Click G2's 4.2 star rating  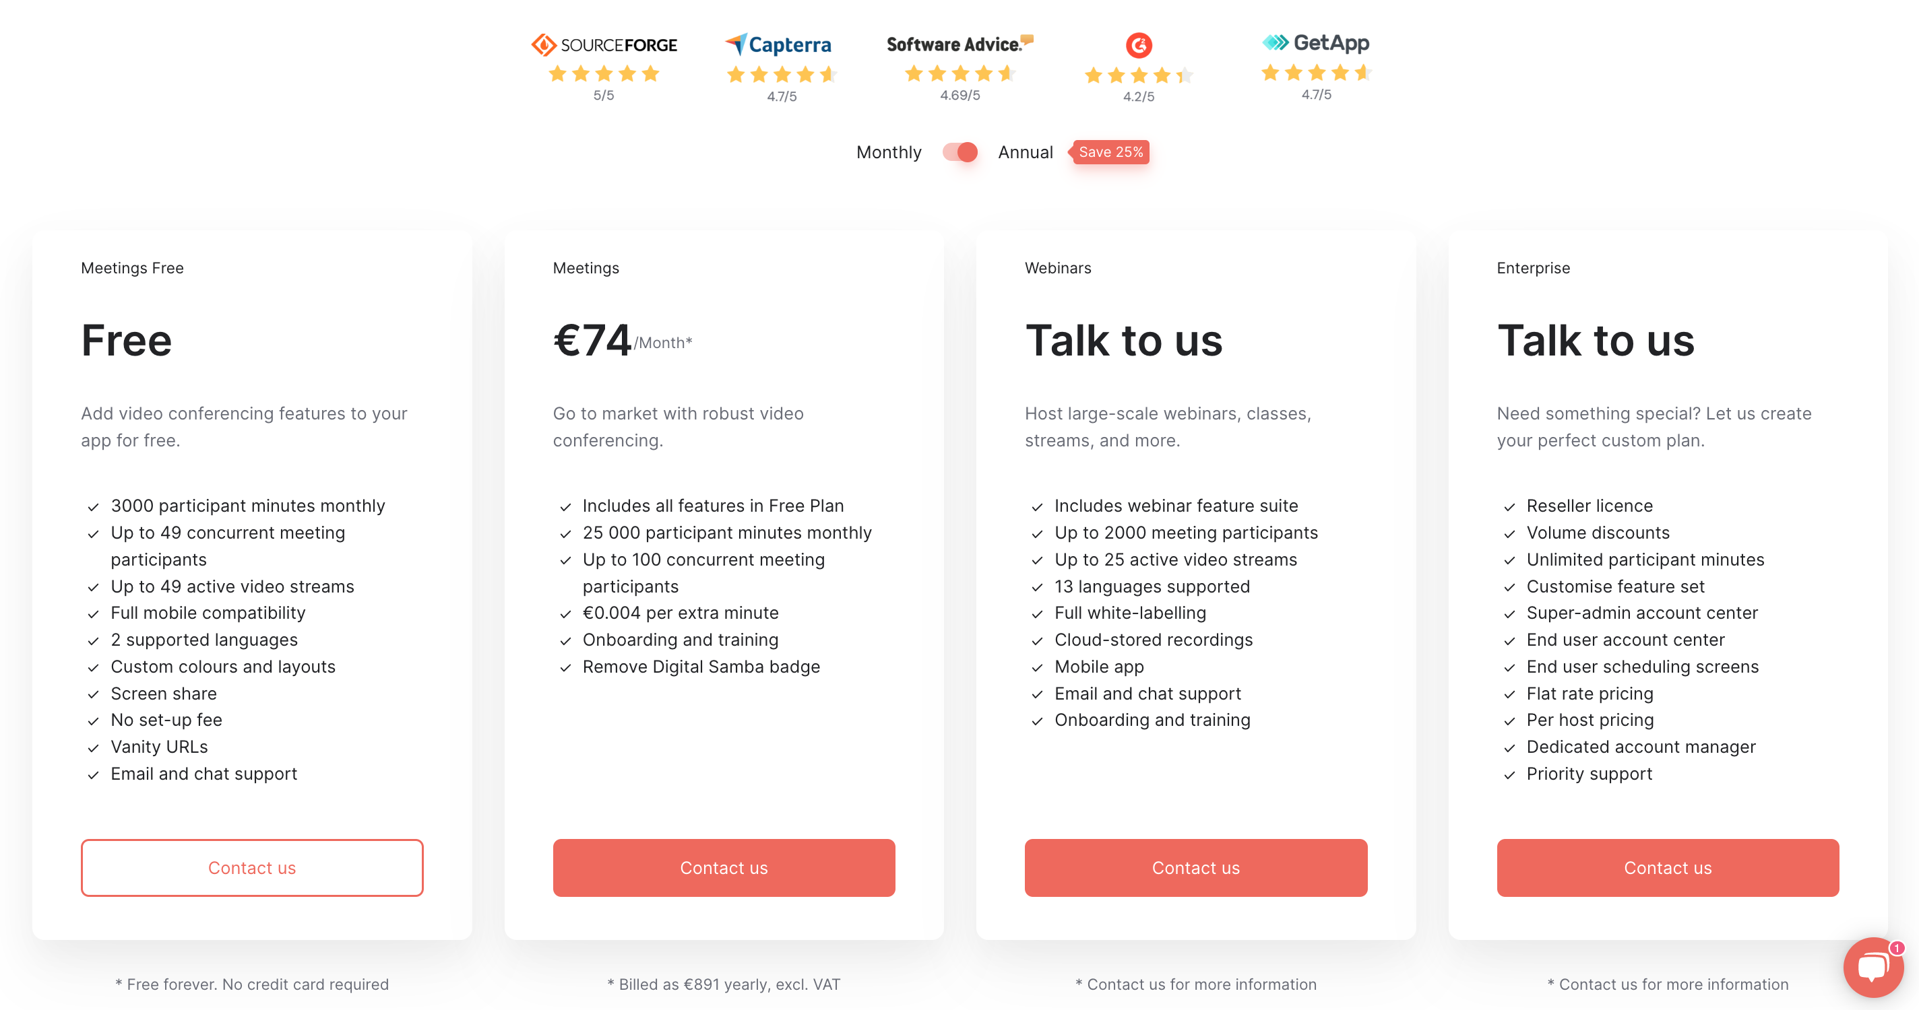click(x=1137, y=75)
